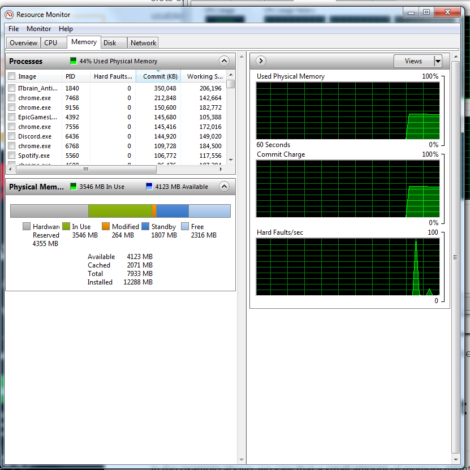Check the EpicGamesL... process checkbox
The image size is (470, 470).
tap(12, 117)
